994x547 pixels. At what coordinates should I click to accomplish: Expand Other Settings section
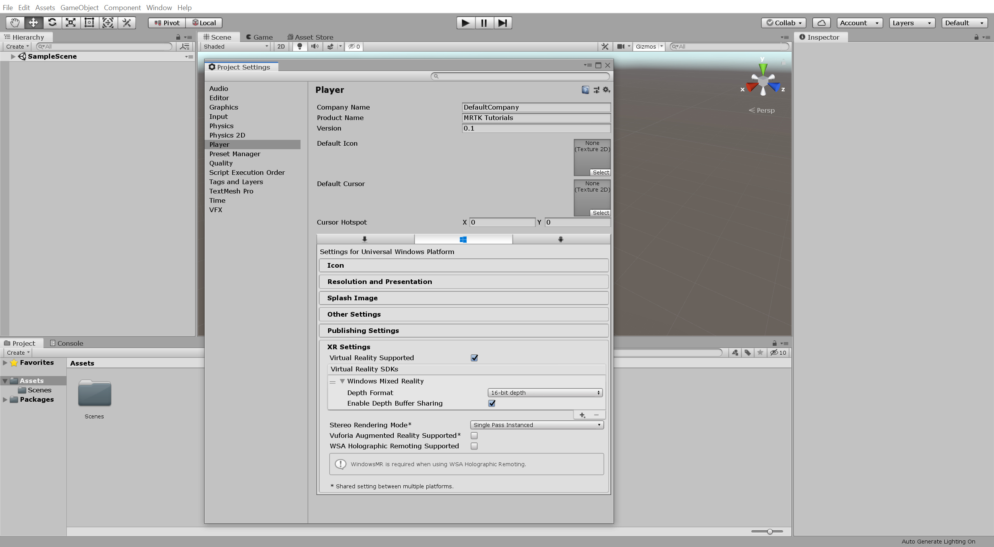click(x=464, y=314)
